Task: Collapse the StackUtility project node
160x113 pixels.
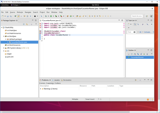Action: (2, 27)
